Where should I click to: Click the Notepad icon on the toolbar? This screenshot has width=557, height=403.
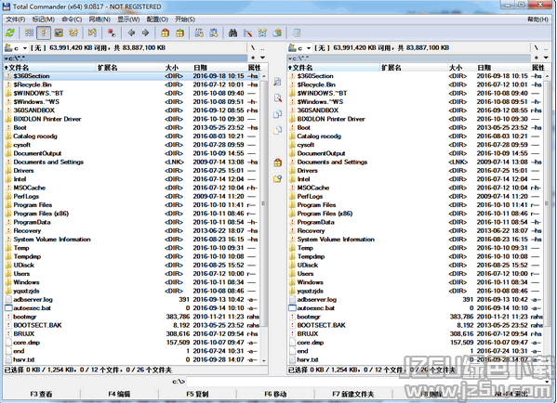pos(297,33)
